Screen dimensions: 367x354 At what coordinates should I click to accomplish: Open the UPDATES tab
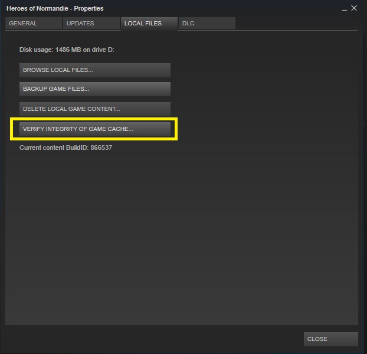pos(90,24)
